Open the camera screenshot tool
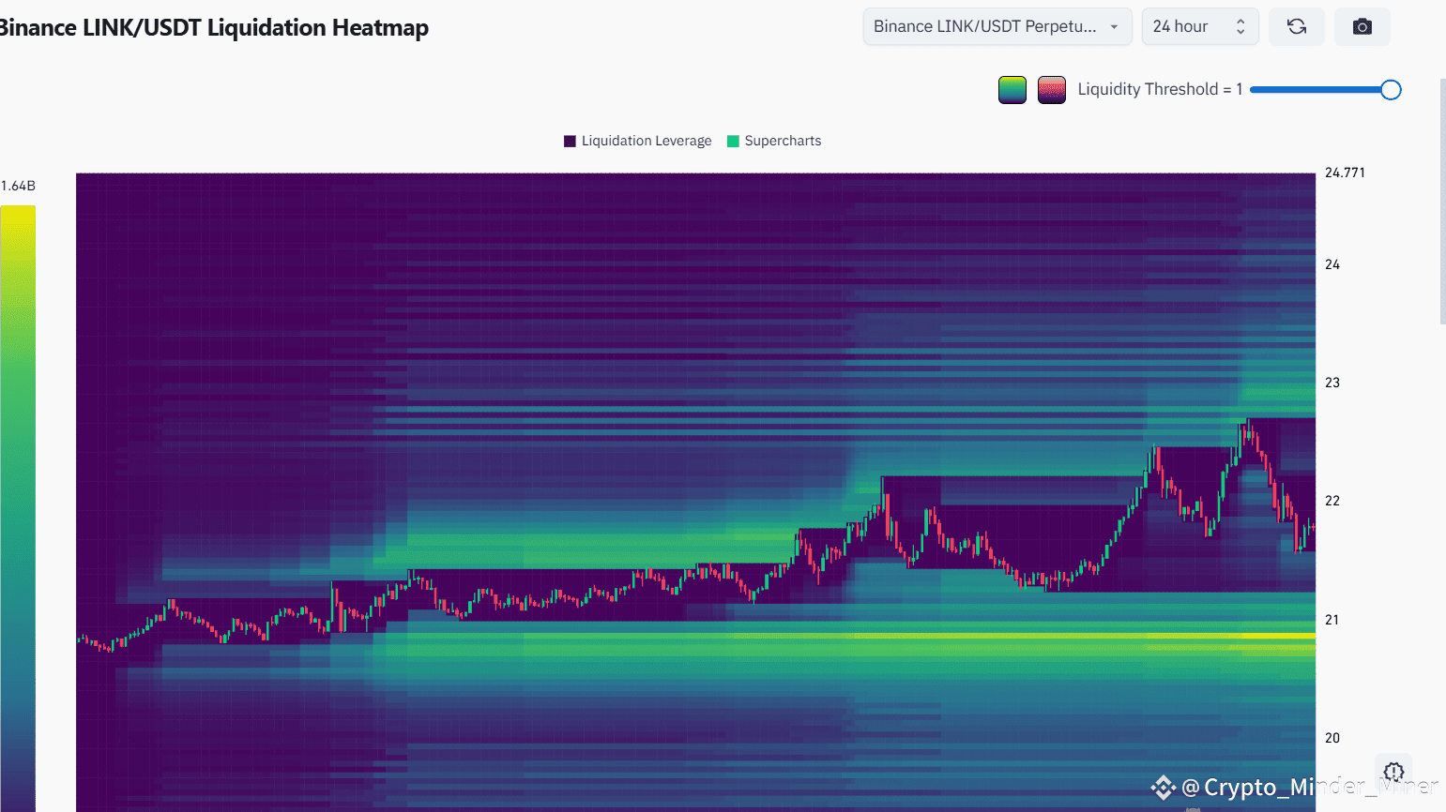1446x812 pixels. pyautogui.click(x=1362, y=26)
